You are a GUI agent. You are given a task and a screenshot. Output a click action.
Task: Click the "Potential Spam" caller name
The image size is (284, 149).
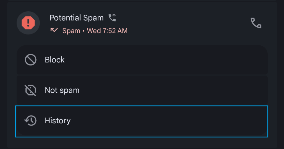(x=77, y=18)
